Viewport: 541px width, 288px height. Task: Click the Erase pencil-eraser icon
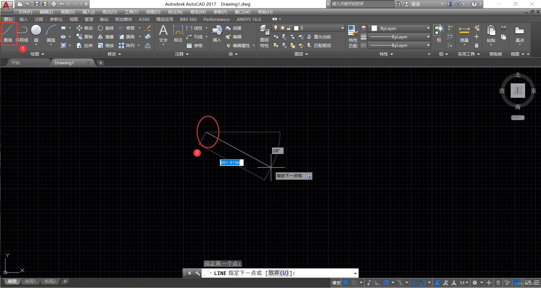click(148, 28)
